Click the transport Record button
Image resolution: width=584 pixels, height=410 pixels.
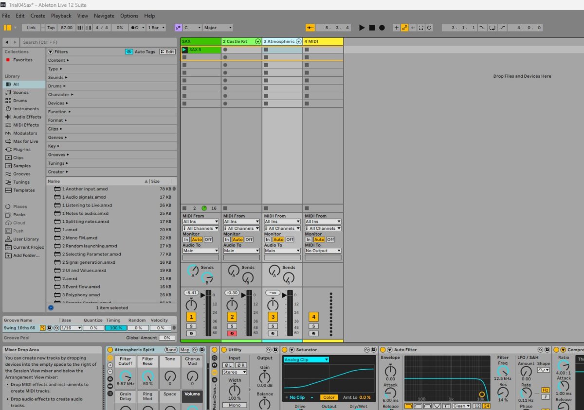382,28
